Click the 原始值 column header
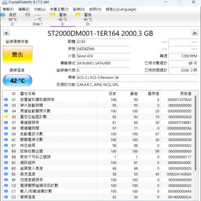This screenshot has width=201, height=201. click(x=186, y=94)
